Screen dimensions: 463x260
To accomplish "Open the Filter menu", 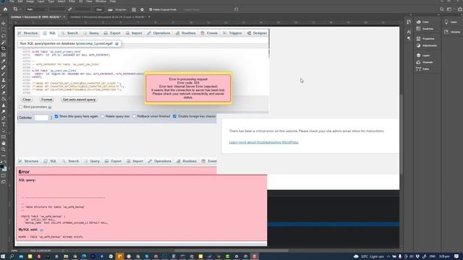I will pos(72,1).
